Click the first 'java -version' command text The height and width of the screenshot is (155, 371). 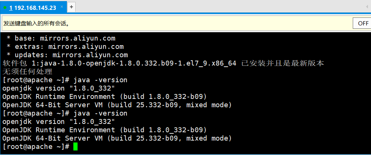100,80
